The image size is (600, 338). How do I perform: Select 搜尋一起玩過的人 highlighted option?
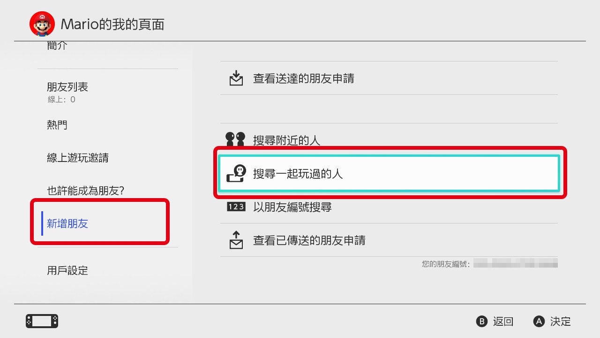389,173
